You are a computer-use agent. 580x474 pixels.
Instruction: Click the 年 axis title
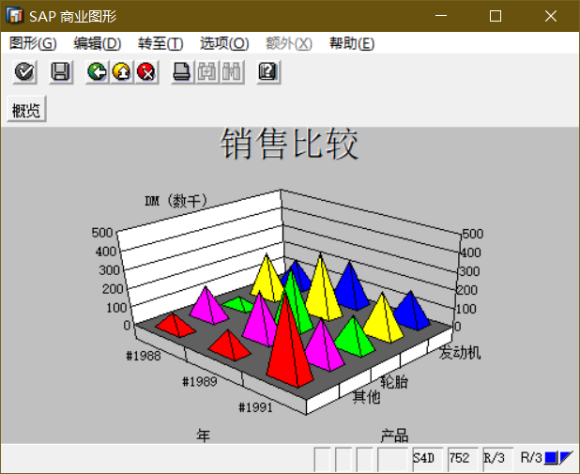click(x=203, y=436)
